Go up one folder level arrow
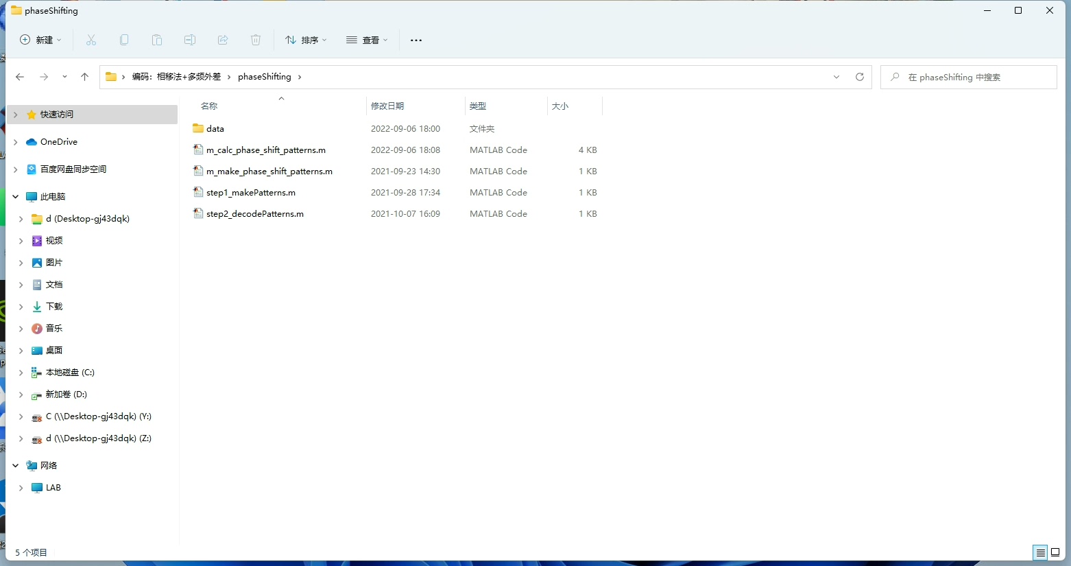 pyautogui.click(x=84, y=77)
